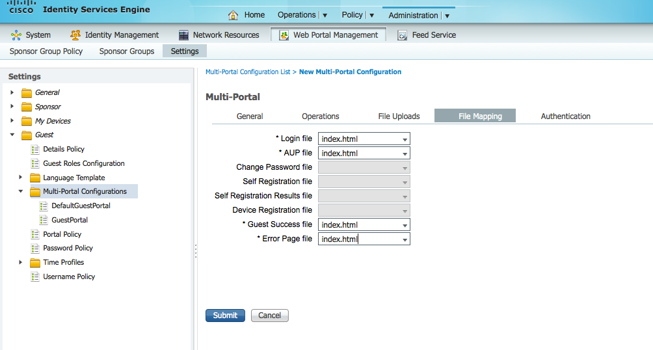This screenshot has height=350, width=653.
Task: Expand the My Devices tree node arrow
Action: tap(12, 121)
